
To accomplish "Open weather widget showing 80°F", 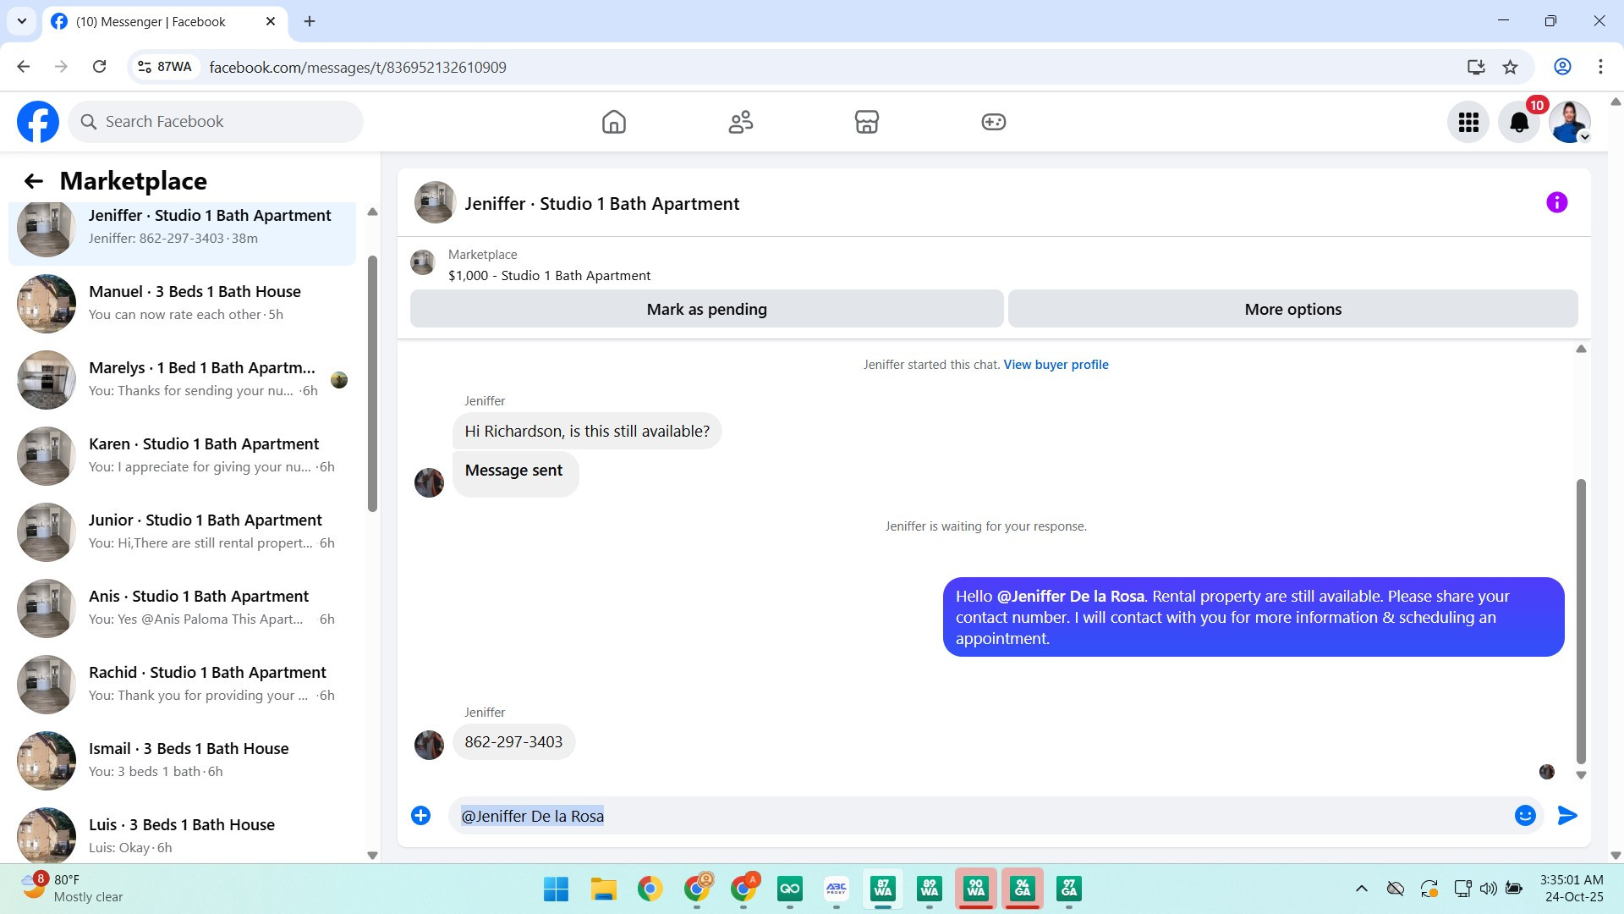I will [x=72, y=889].
